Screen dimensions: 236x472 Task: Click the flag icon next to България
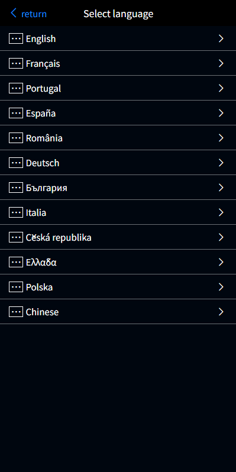(x=16, y=187)
